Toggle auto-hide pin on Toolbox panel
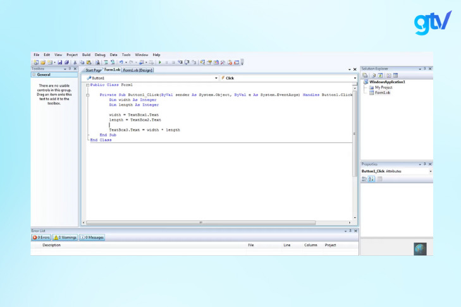This screenshot has width=461, height=307. coord(70,69)
